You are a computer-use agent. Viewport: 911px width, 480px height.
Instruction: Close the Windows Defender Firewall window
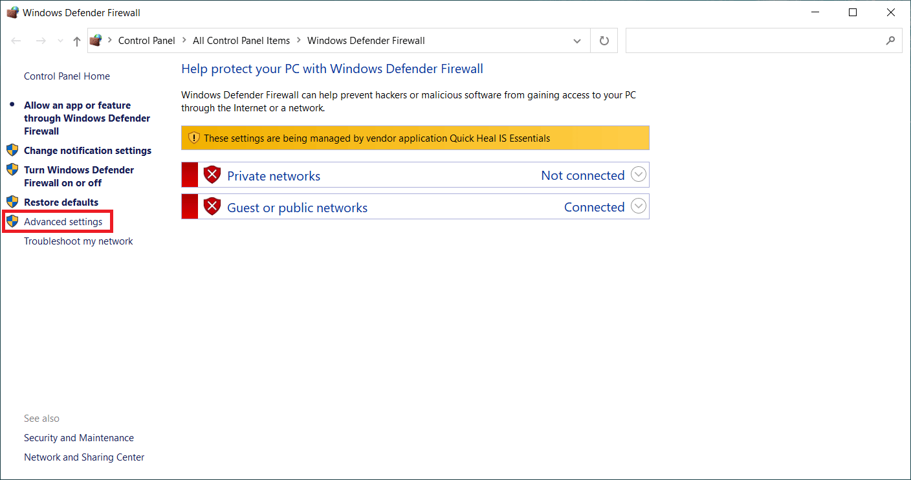(x=891, y=12)
